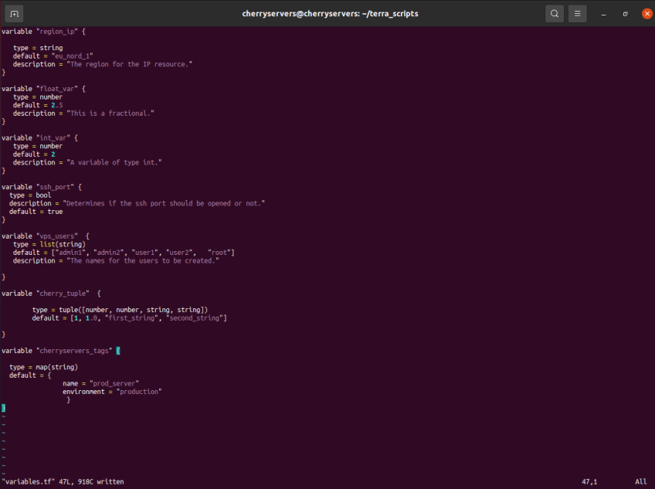The width and height of the screenshot is (655, 489).
Task: Place cursor on eu_nord_1 default value
Action: pyautogui.click(x=72, y=56)
